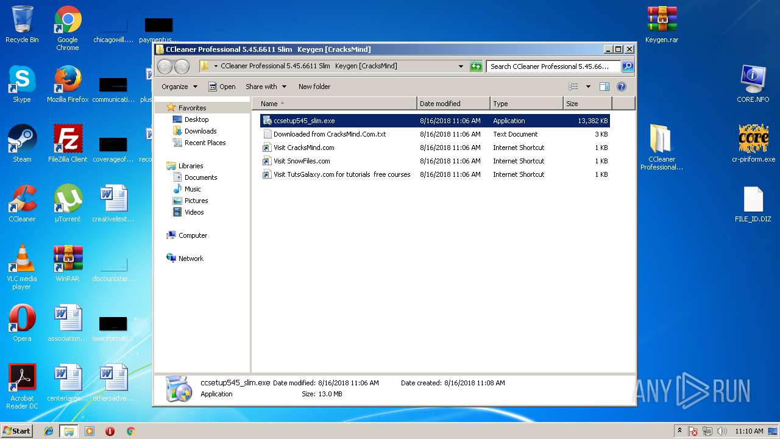Click the Search CCleaner Professional search box
The width and height of the screenshot is (780, 439).
pos(553,66)
